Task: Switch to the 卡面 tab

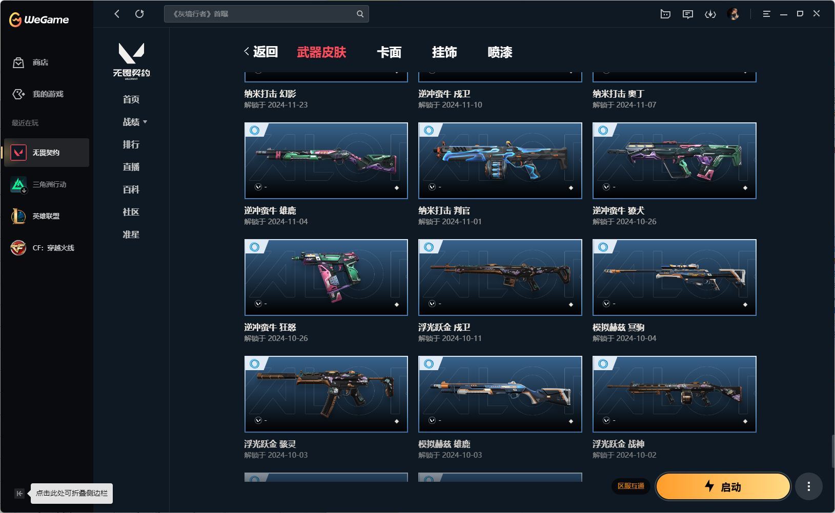Action: [389, 52]
